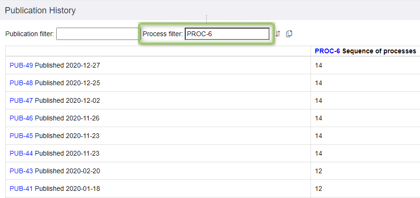Open the PROC-6 link in column header
This screenshot has width=420, height=198.
coord(327,51)
